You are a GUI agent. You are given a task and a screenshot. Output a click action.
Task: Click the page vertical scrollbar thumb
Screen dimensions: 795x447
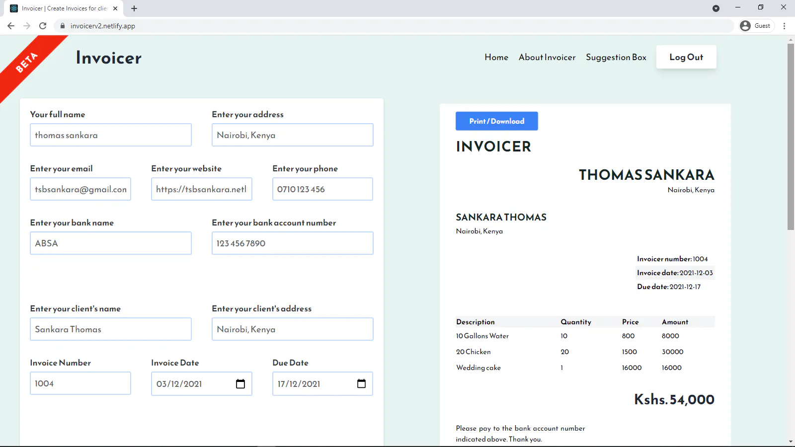coord(791,137)
